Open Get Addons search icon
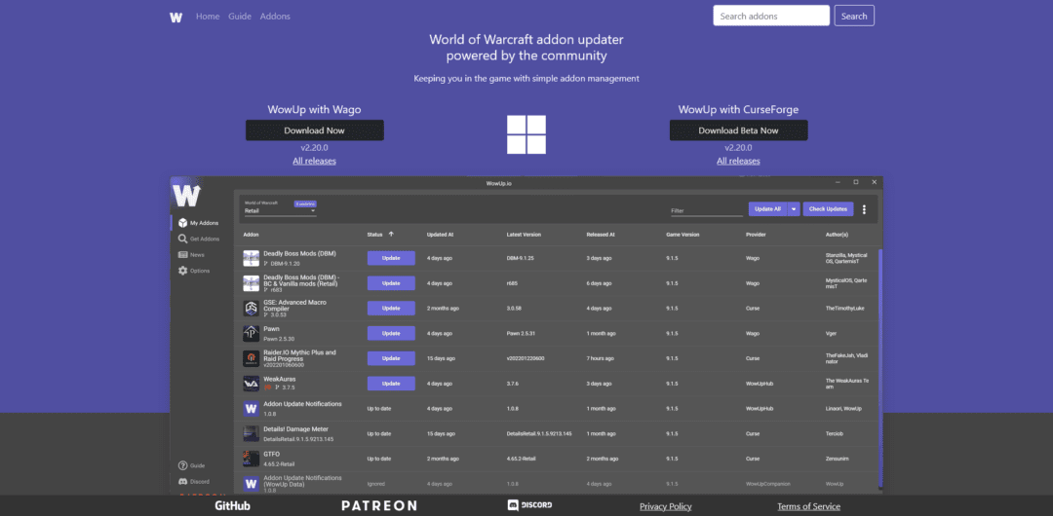This screenshot has width=1053, height=516. (x=182, y=239)
